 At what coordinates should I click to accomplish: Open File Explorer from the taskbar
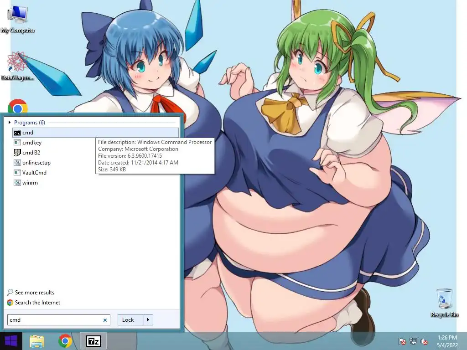[36, 341]
